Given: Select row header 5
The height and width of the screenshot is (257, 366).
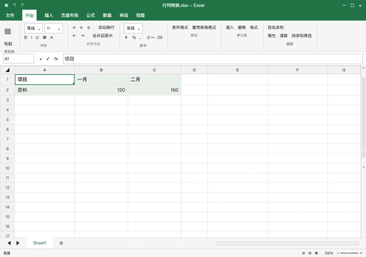Looking at the screenshot, I should click(7, 120).
